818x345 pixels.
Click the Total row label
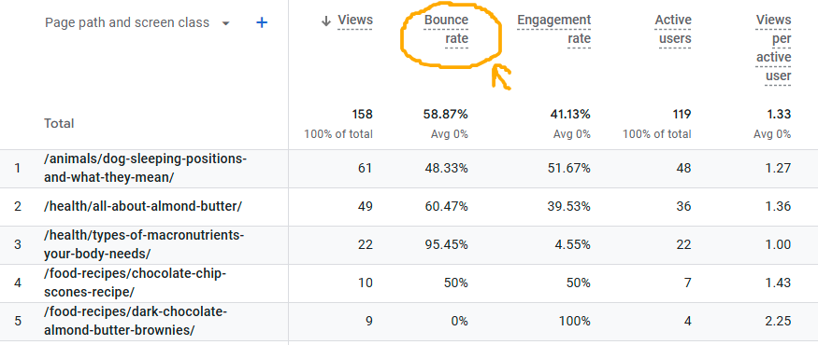click(59, 123)
